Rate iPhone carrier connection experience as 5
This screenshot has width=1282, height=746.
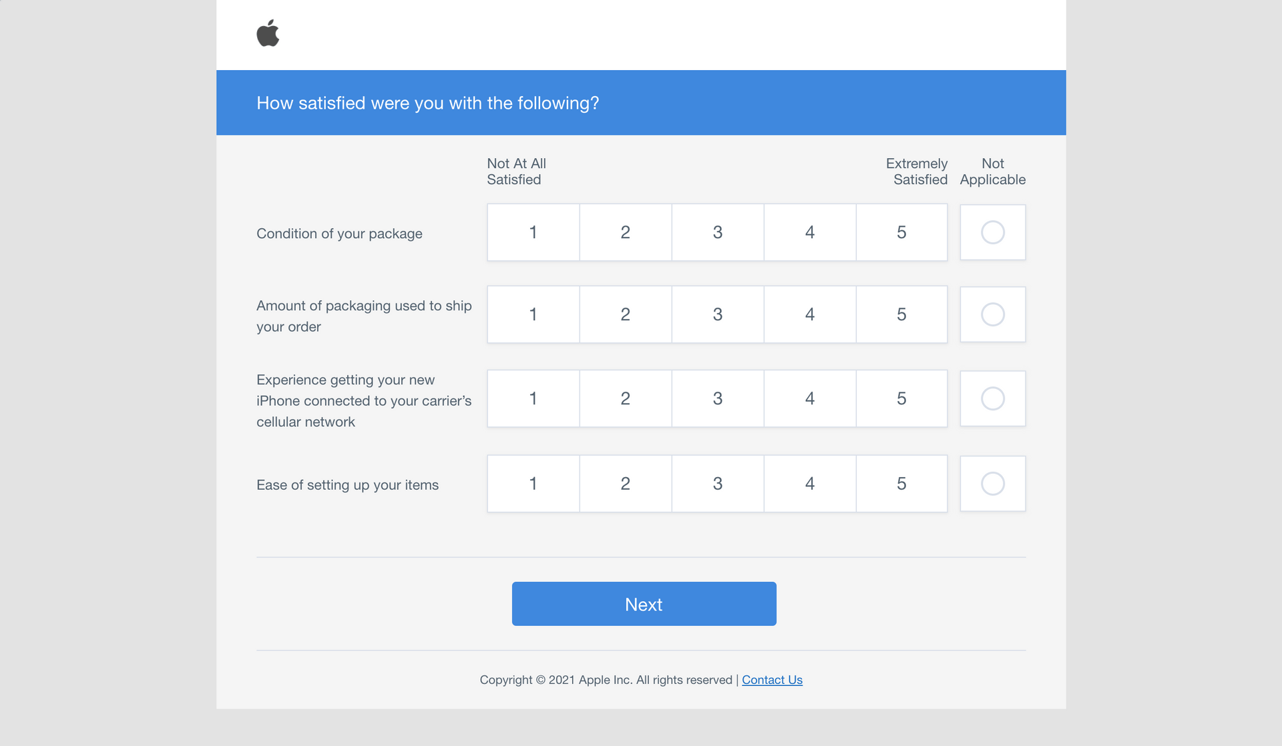901,398
